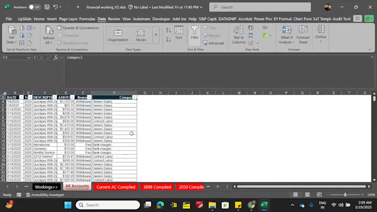The height and width of the screenshot is (212, 377).
Task: Click the Excel title bar Search box
Action: click(x=260, y=7)
